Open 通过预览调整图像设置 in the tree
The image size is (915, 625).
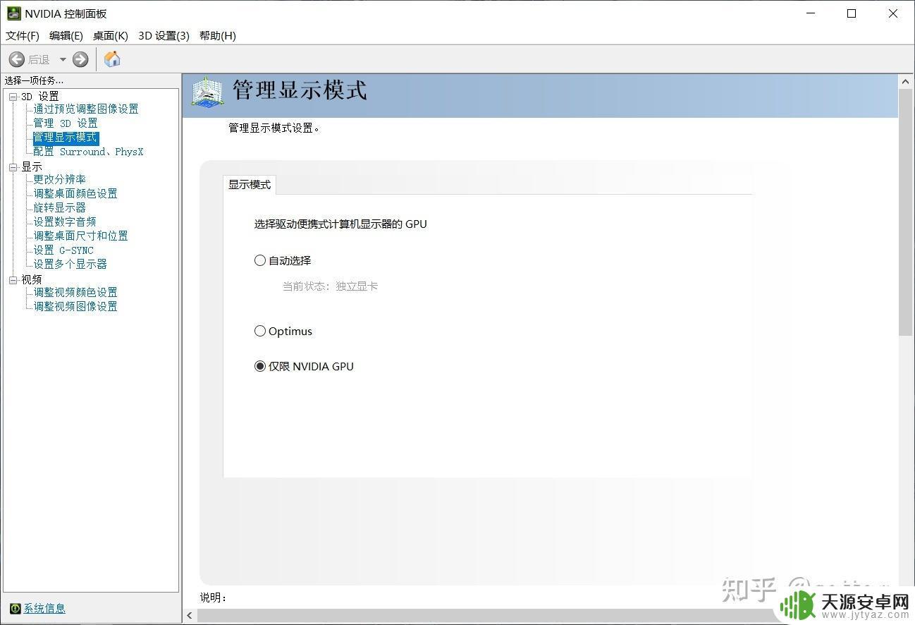(86, 109)
